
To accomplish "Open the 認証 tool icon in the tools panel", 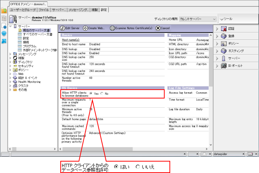I will 223,29.
